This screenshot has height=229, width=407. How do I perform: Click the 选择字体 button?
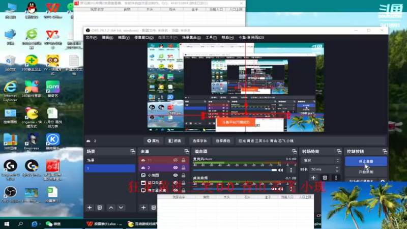(x=199, y=141)
